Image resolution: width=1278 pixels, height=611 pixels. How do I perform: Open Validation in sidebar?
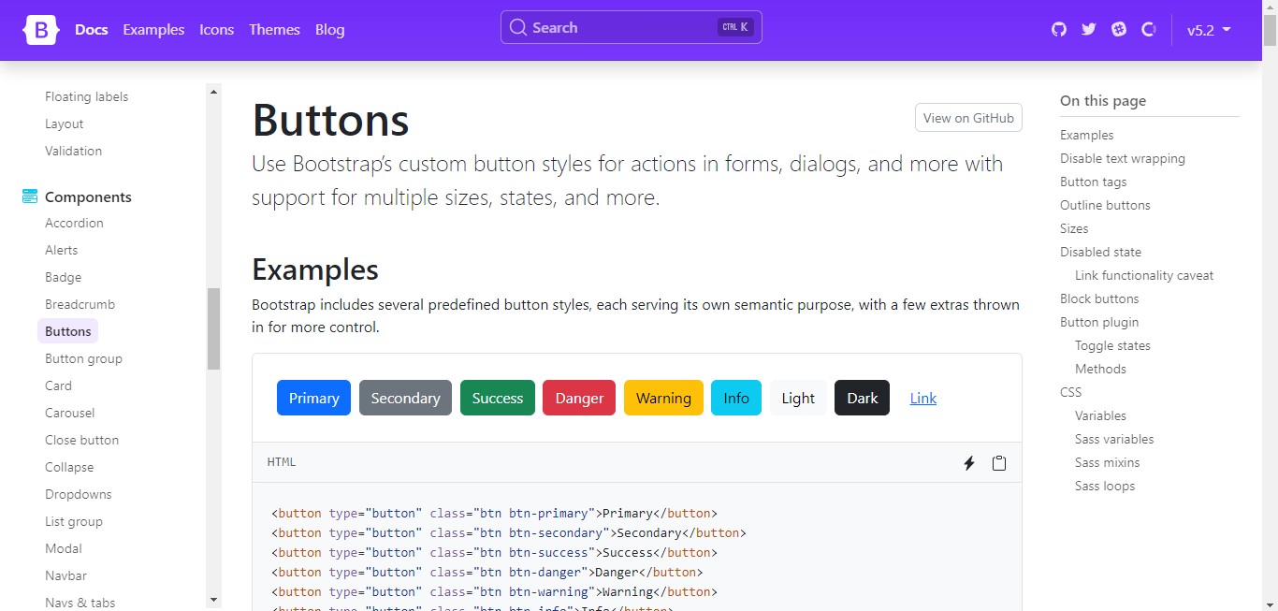pos(73,151)
